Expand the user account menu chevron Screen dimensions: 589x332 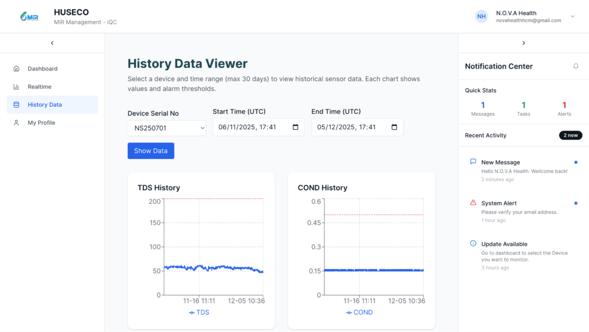(x=572, y=17)
